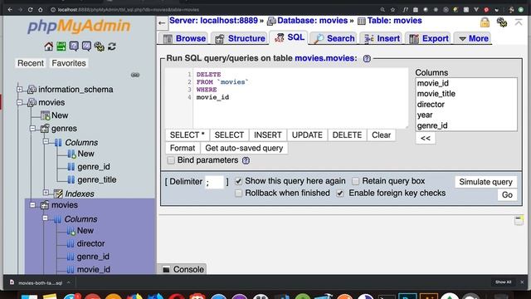Open navigation panel settings gear icon
The width and height of the screenshot is (531, 299).
point(100,47)
